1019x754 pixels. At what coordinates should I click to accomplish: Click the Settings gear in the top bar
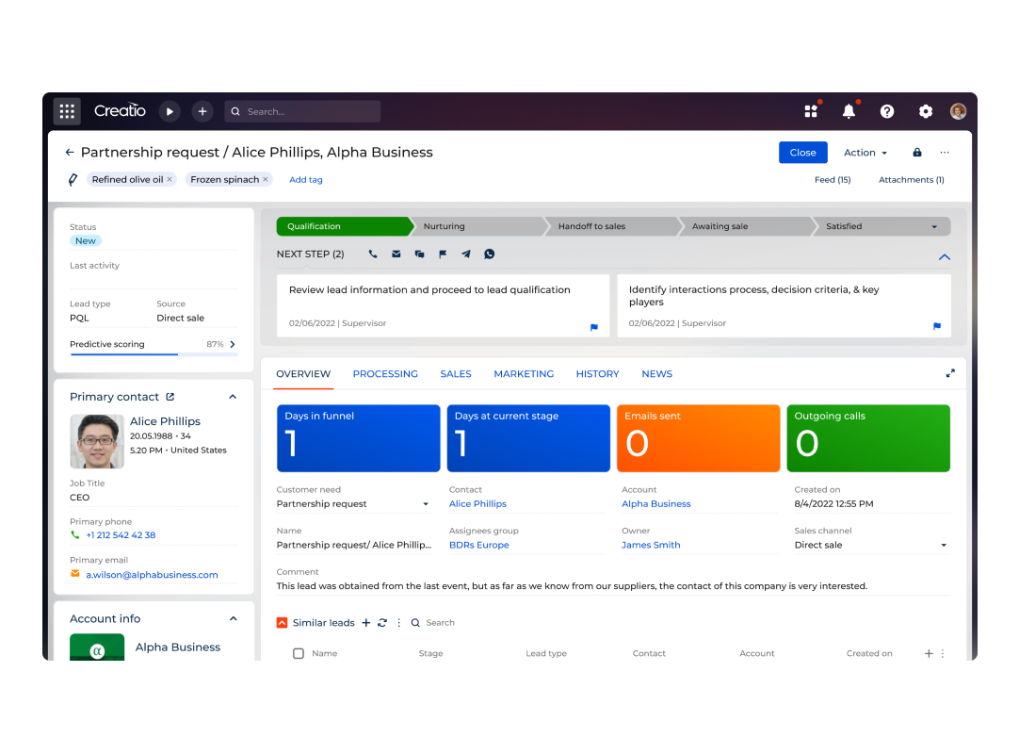click(925, 111)
